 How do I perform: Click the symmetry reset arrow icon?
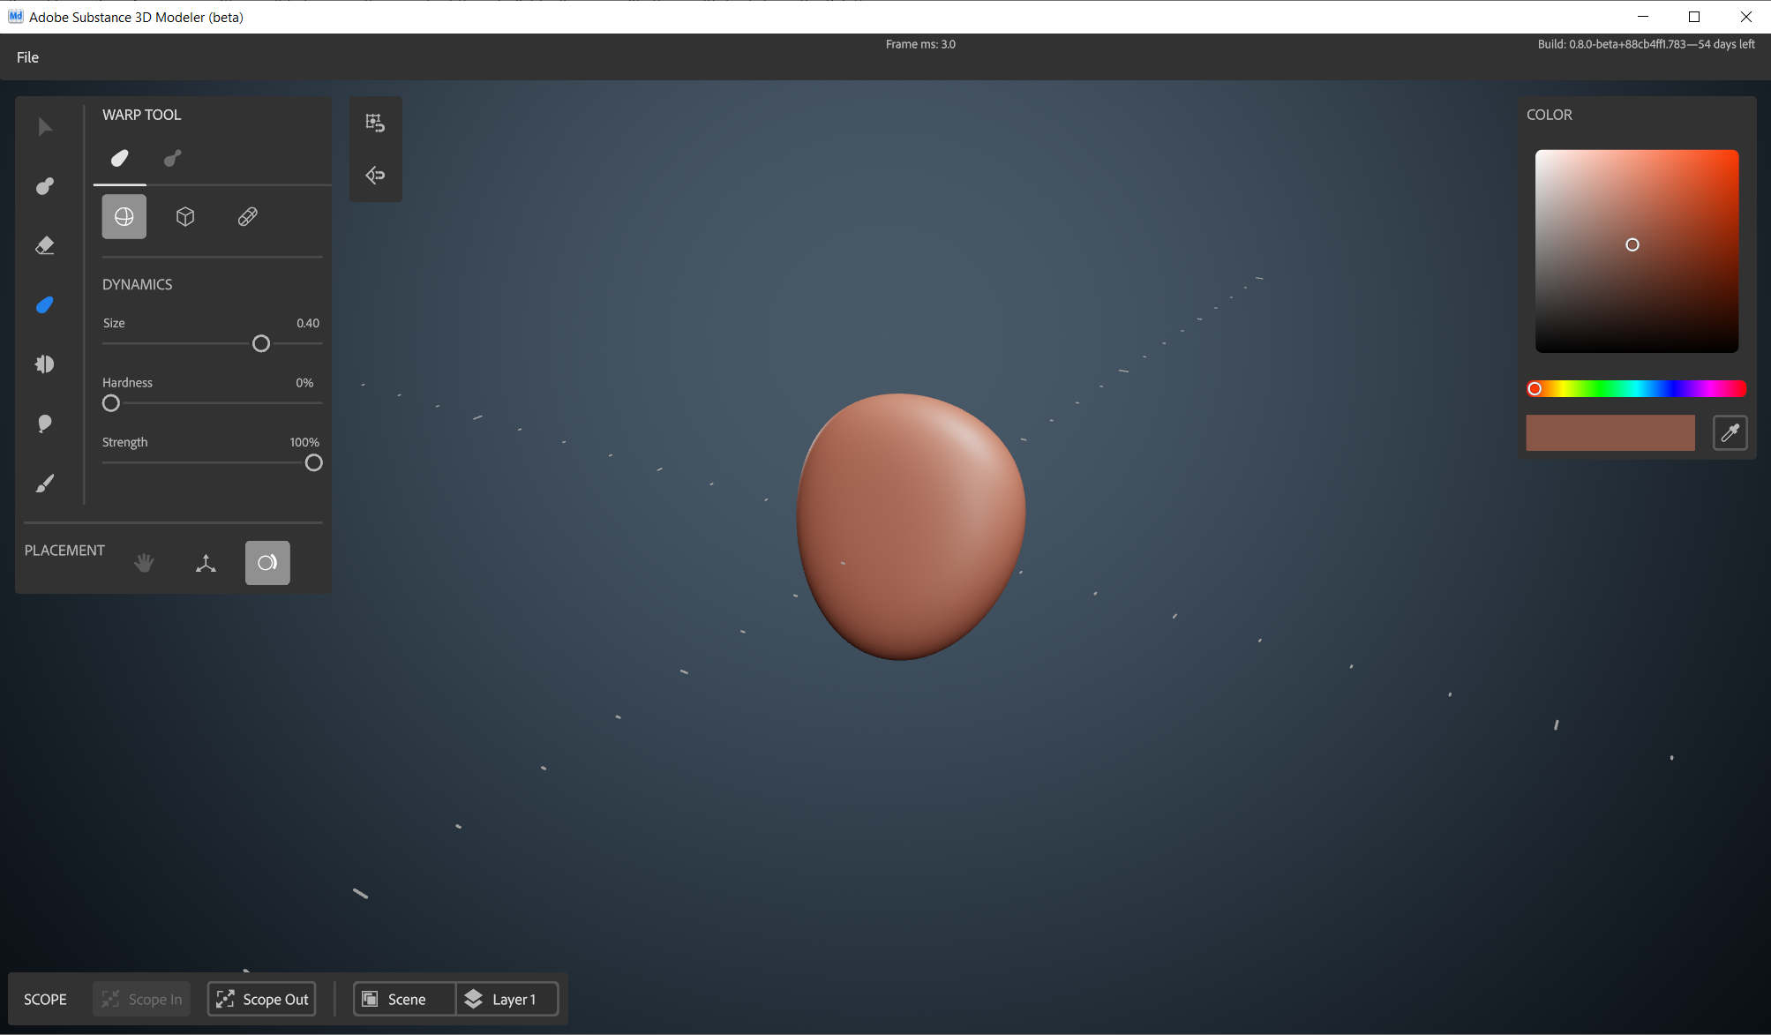375,176
